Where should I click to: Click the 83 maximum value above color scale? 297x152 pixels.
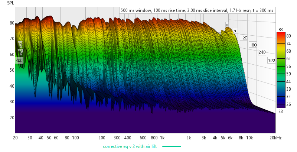280,29
